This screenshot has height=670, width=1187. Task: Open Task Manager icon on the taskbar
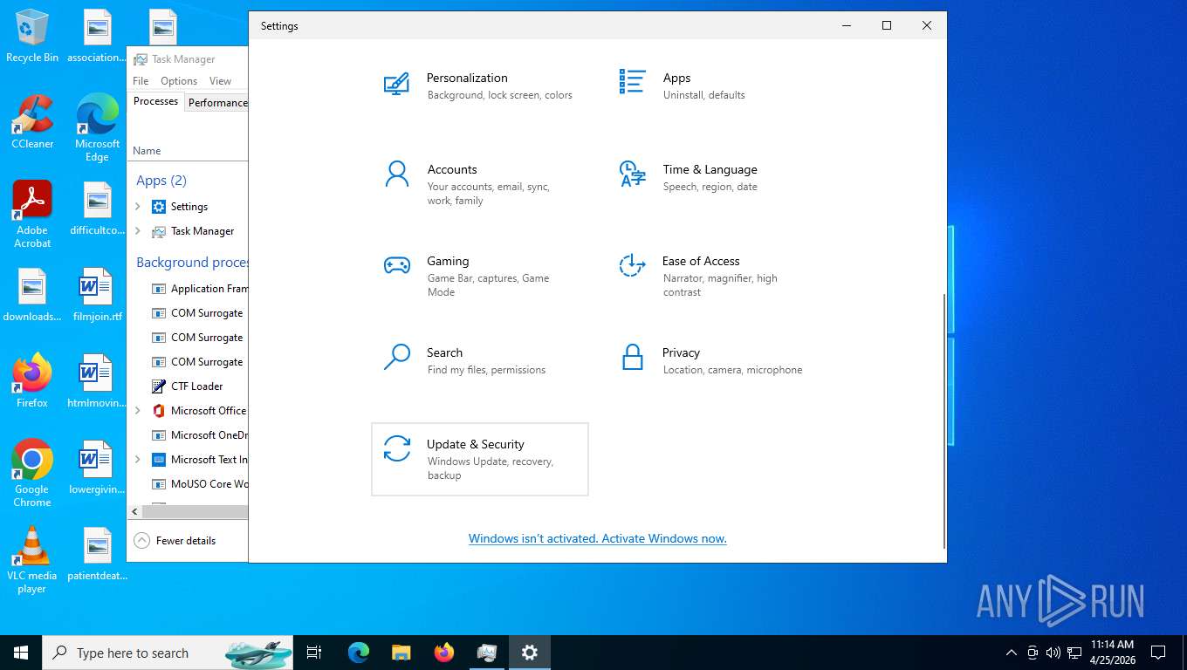click(487, 653)
